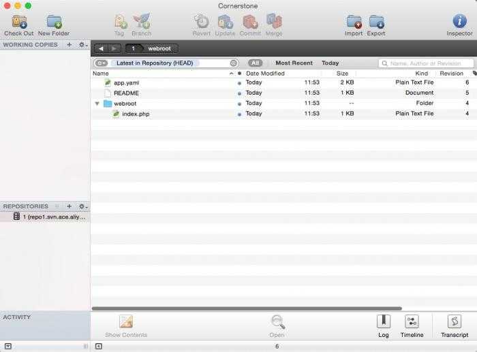Viewport: 477px width, 352px height.
Task: Select the Today filter
Action: tap(330, 63)
